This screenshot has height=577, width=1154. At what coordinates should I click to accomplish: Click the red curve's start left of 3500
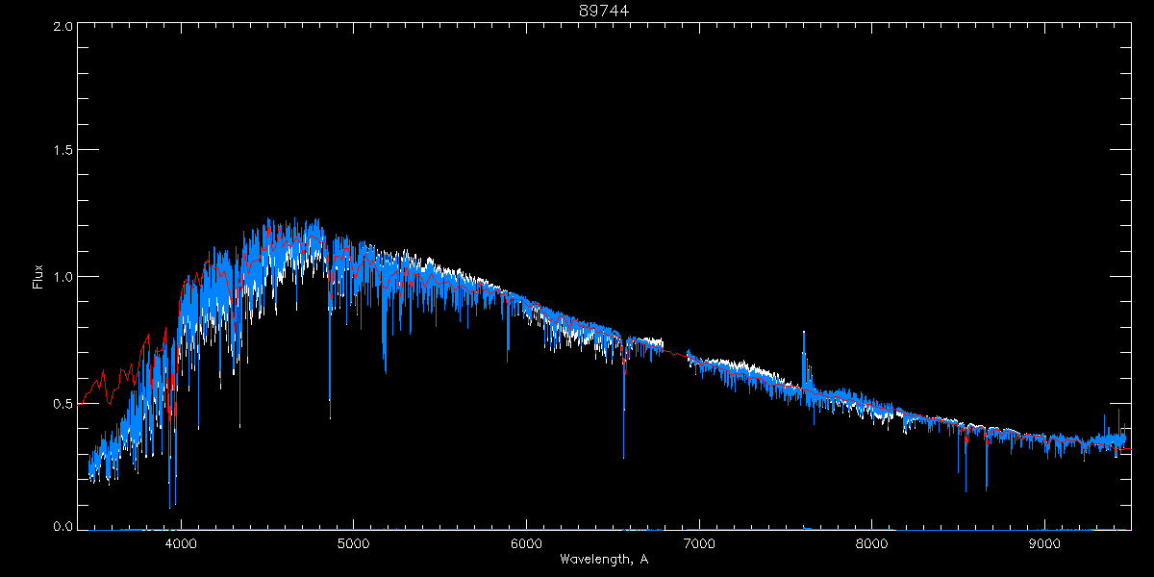pos(81,403)
